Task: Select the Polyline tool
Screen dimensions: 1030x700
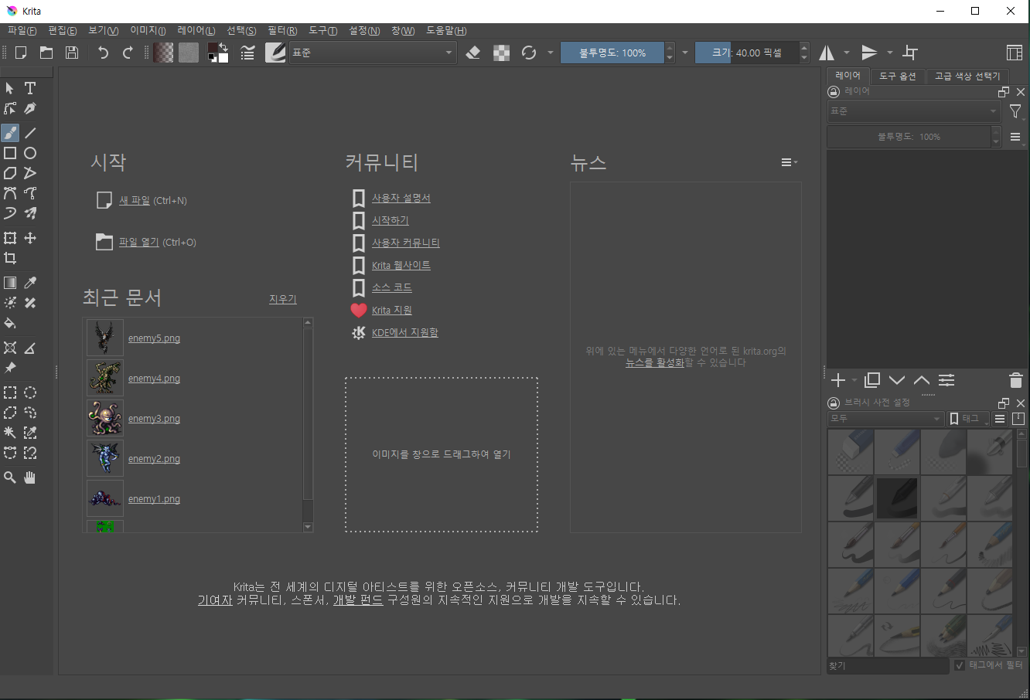Action: (30, 173)
